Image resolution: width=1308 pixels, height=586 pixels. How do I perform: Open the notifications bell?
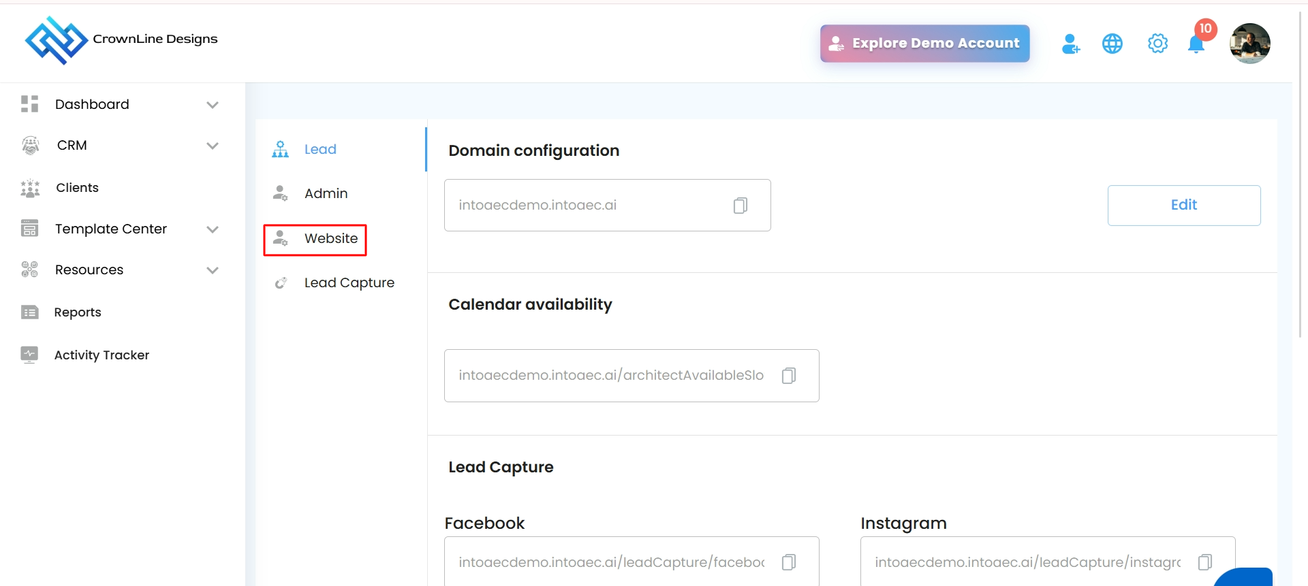[x=1196, y=44]
